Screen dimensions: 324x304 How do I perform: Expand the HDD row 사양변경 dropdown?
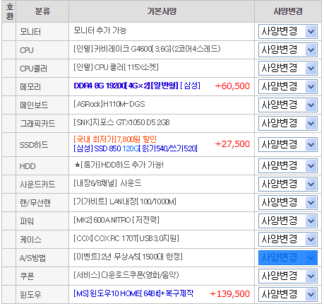[x=288, y=165]
